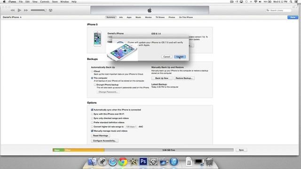Open the Configure Accessibility settings
301x169 pixels.
(104, 141)
